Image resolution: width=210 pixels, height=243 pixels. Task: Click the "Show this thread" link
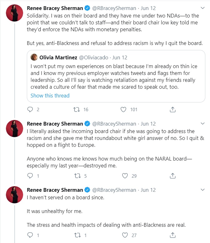point(50,96)
